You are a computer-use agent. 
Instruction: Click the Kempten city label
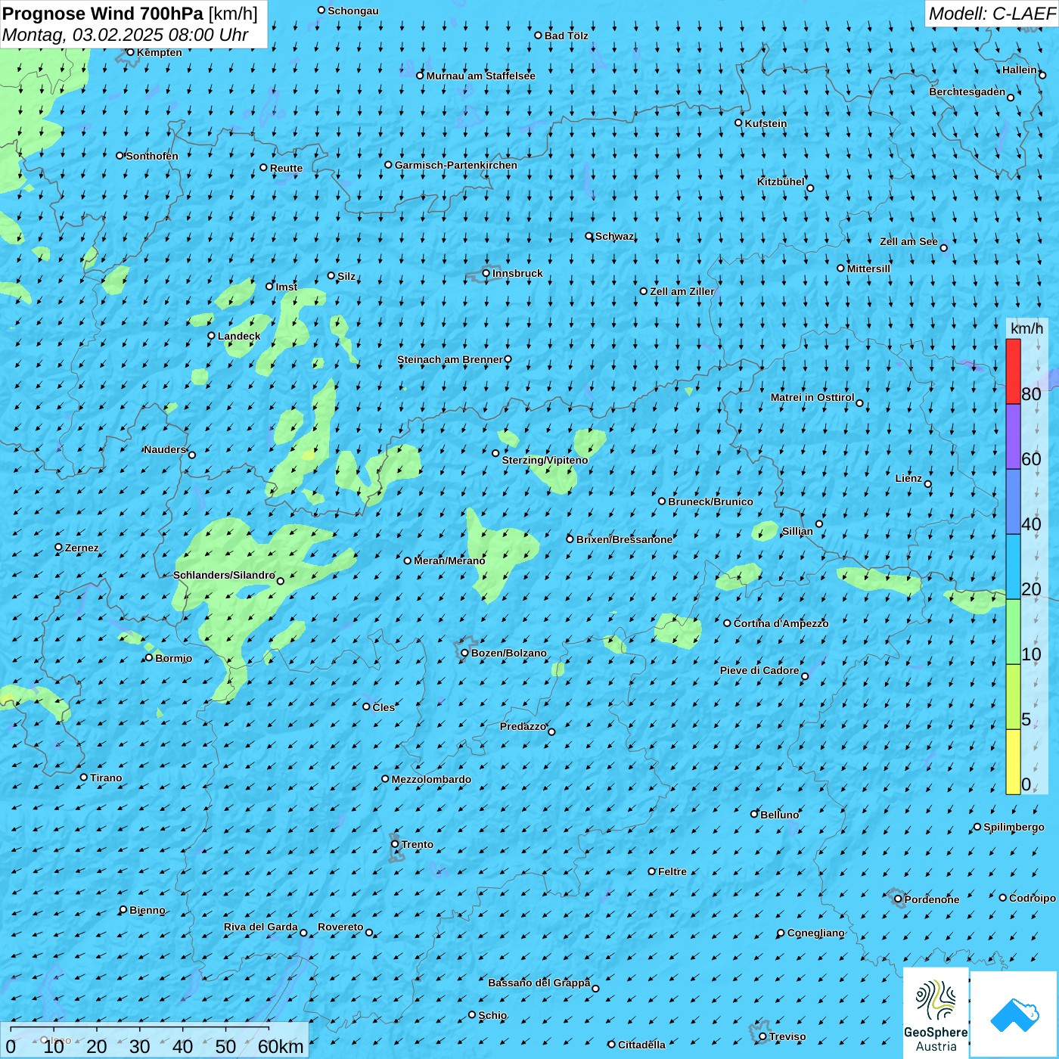tap(160, 52)
